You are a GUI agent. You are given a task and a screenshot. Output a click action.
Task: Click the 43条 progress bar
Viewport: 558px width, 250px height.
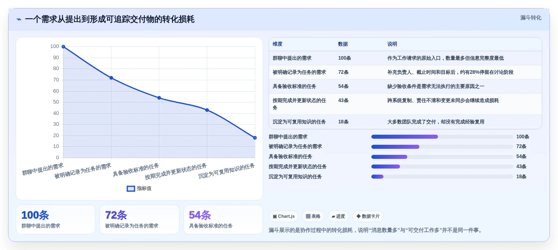click(x=442, y=167)
